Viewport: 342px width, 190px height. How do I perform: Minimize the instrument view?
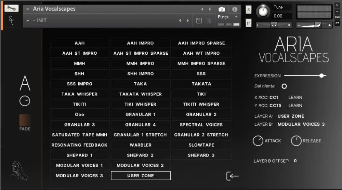tap(337, 11)
